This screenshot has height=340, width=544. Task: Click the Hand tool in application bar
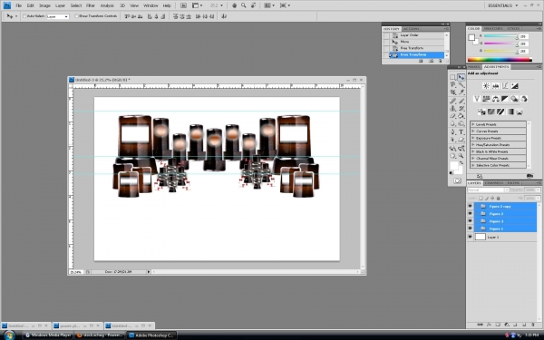(234, 5)
